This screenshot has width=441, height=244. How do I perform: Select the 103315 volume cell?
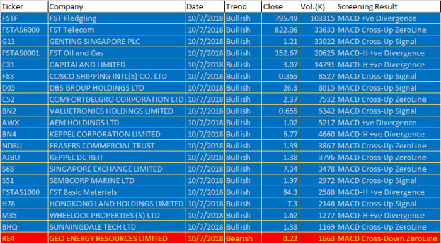click(x=318, y=18)
